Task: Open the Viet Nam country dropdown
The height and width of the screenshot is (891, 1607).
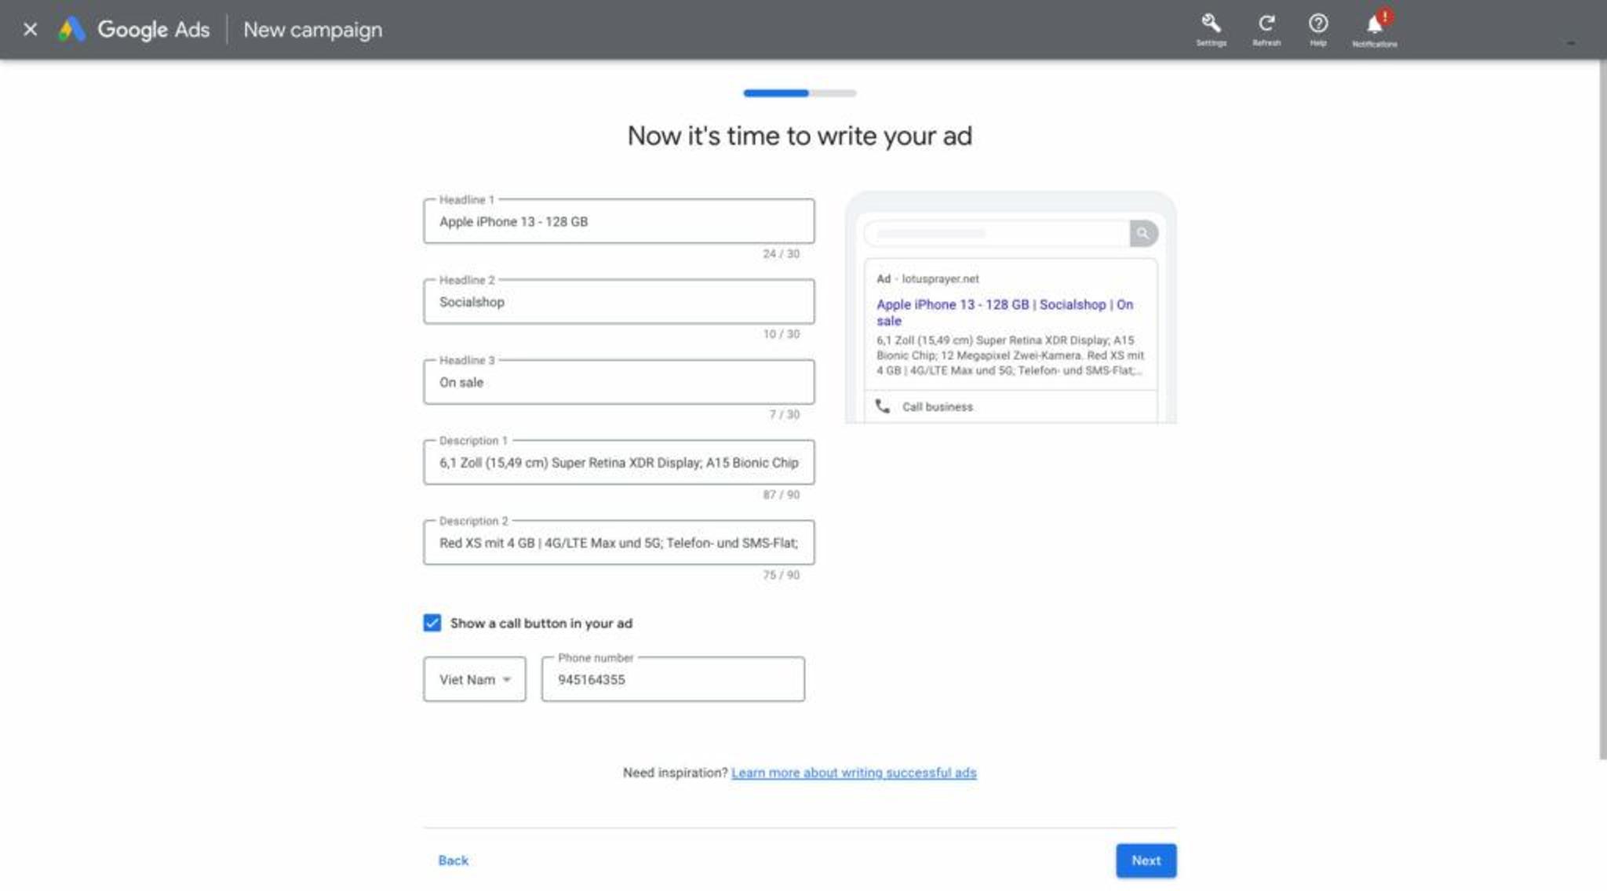Action: pos(475,679)
